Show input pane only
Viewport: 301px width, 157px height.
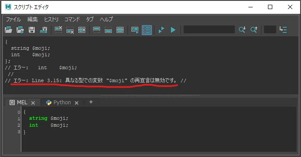(108, 30)
